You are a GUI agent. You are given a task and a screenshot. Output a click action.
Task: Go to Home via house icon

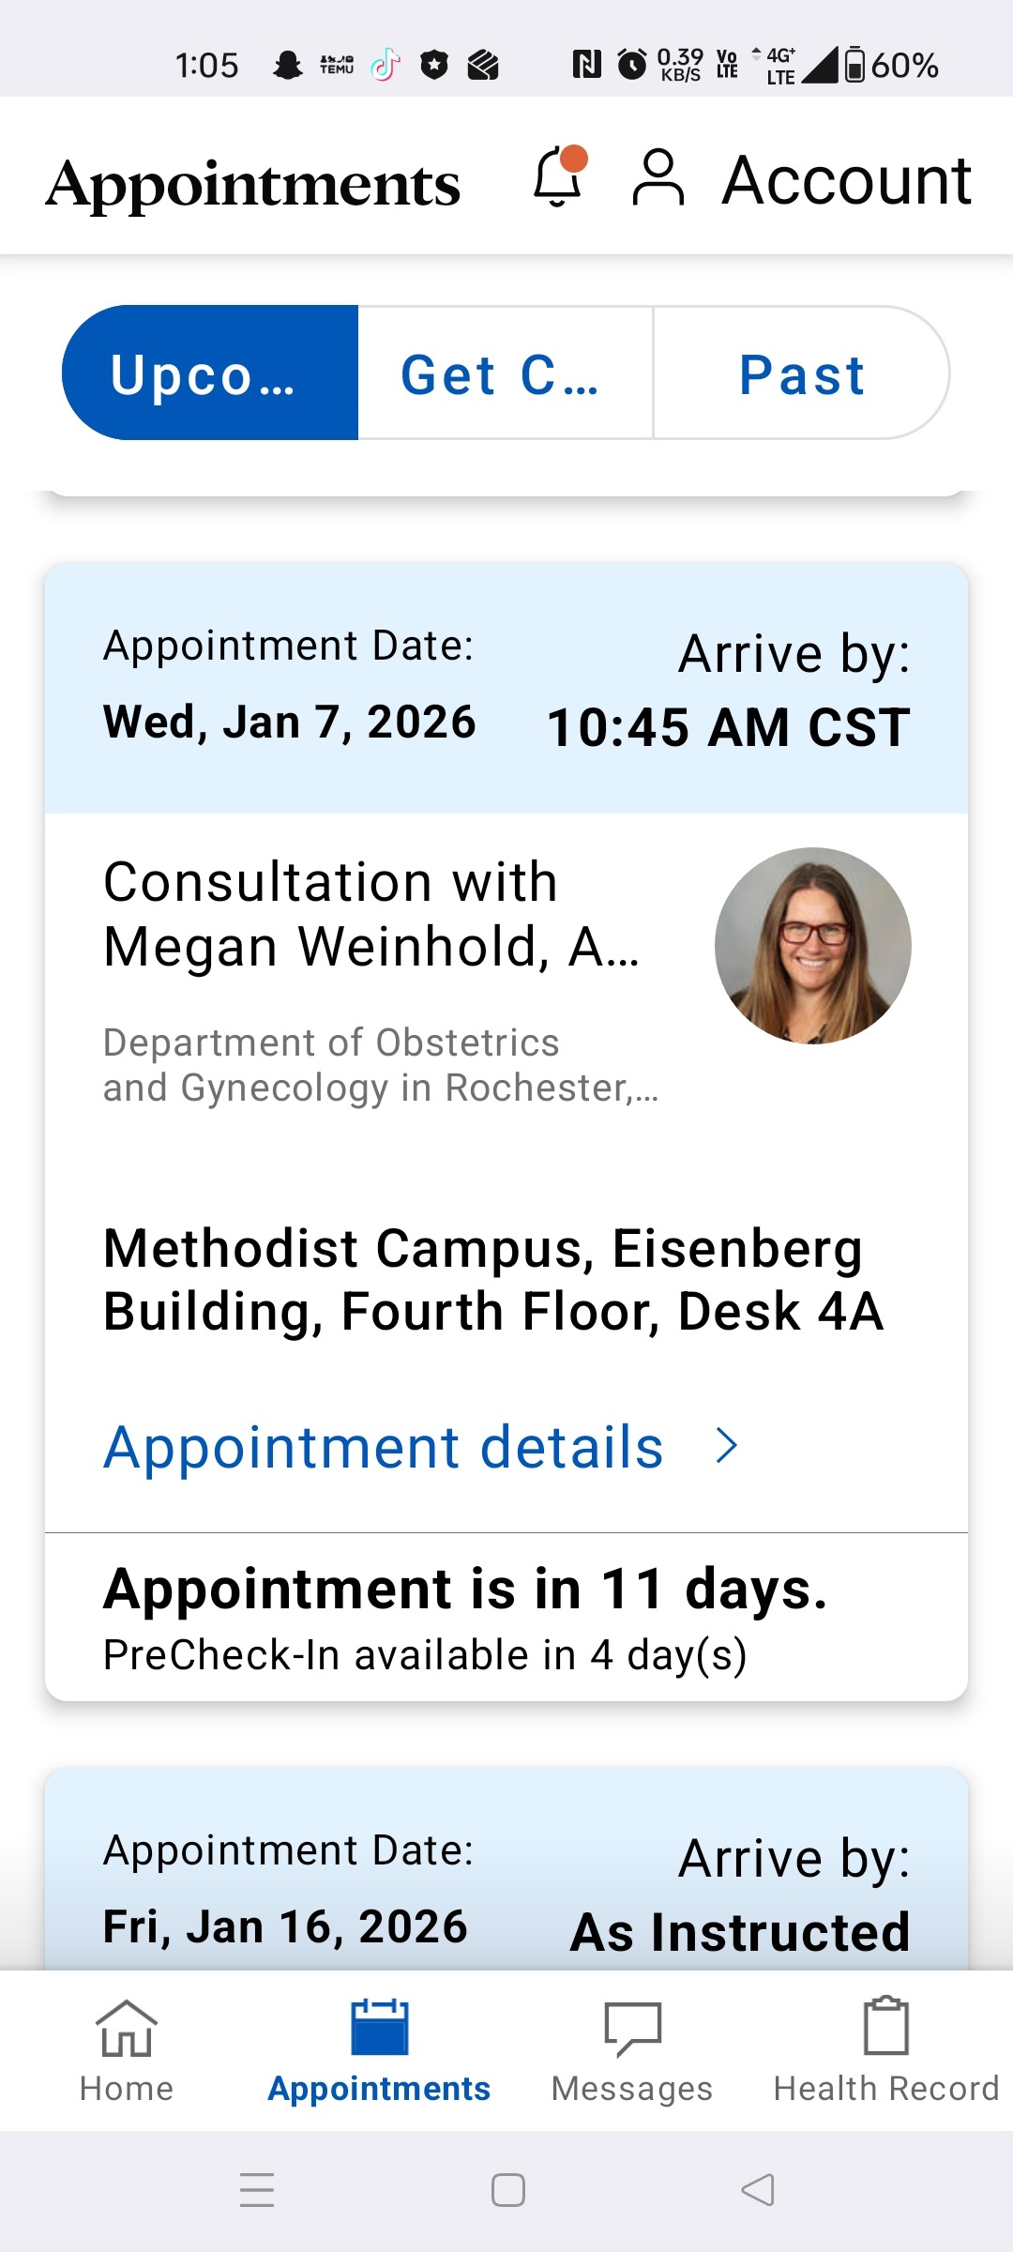127,2029
